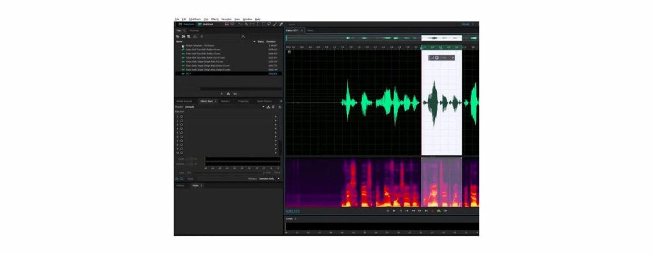
Task: Open effect menu arrow for slot 6
Action: point(275,137)
